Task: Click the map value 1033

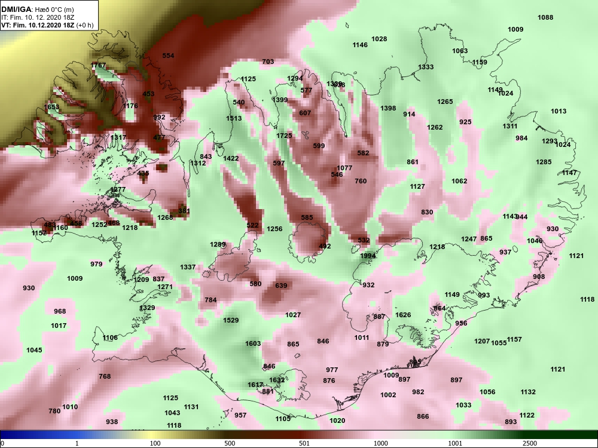Action: pos(464,406)
